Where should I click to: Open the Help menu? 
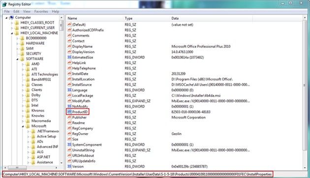55,12
